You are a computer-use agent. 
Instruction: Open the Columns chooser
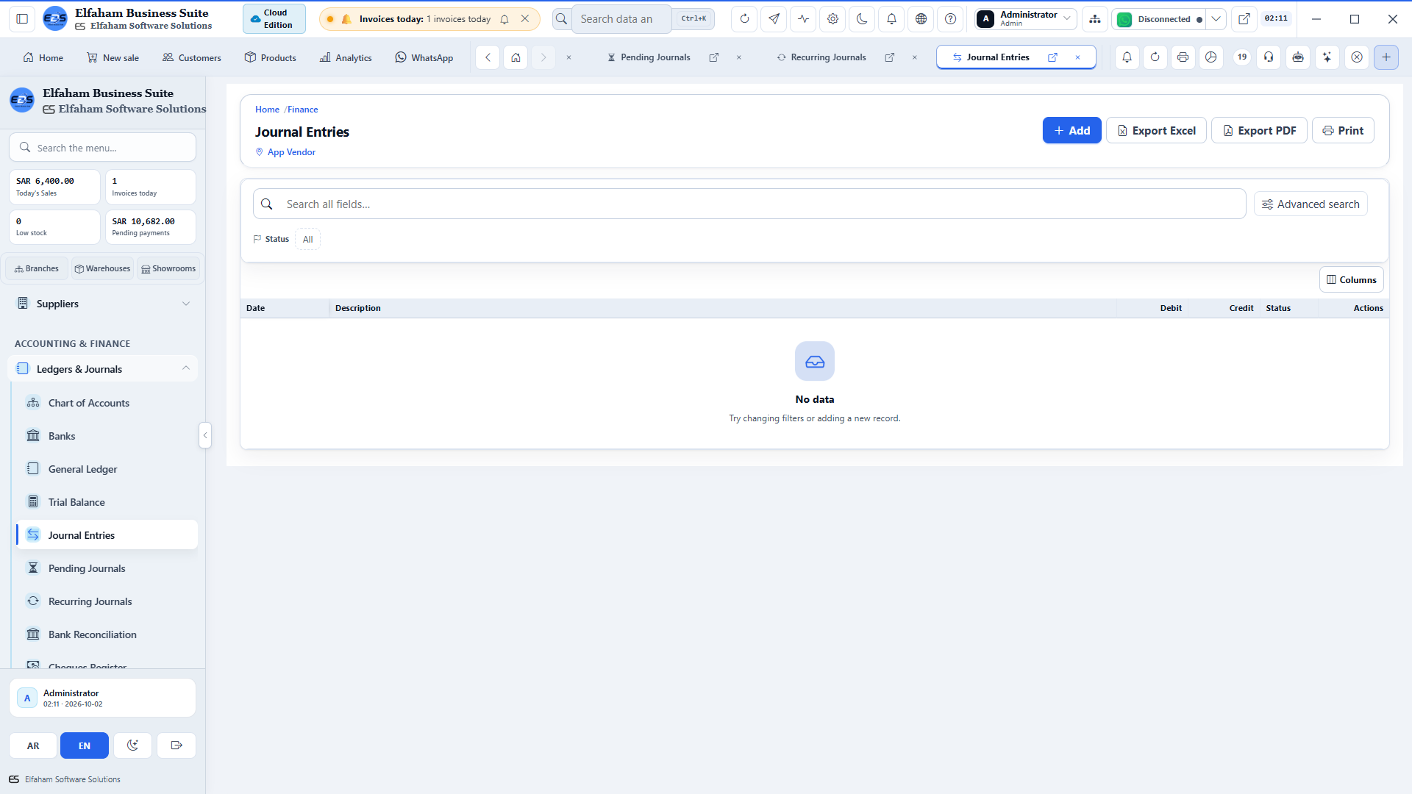point(1351,279)
